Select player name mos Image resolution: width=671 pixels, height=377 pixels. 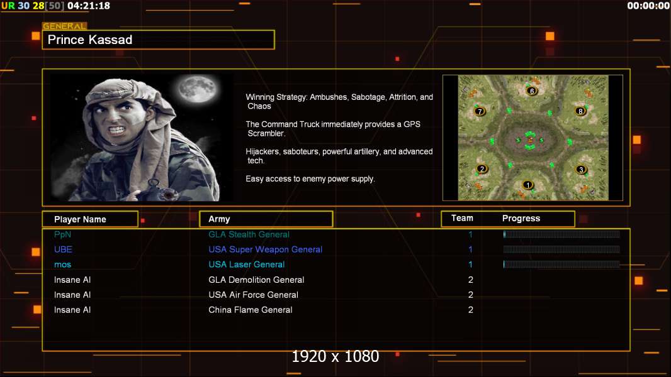coord(62,265)
